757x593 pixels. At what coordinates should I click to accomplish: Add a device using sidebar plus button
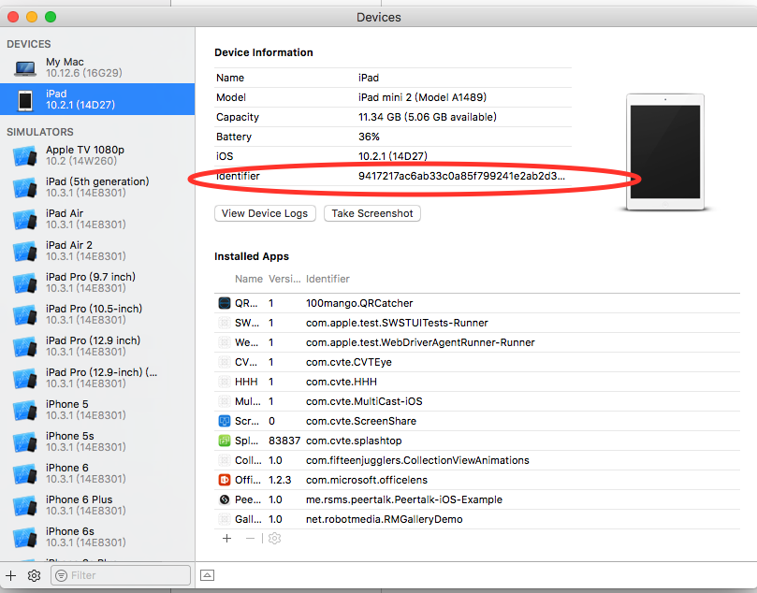[10, 575]
